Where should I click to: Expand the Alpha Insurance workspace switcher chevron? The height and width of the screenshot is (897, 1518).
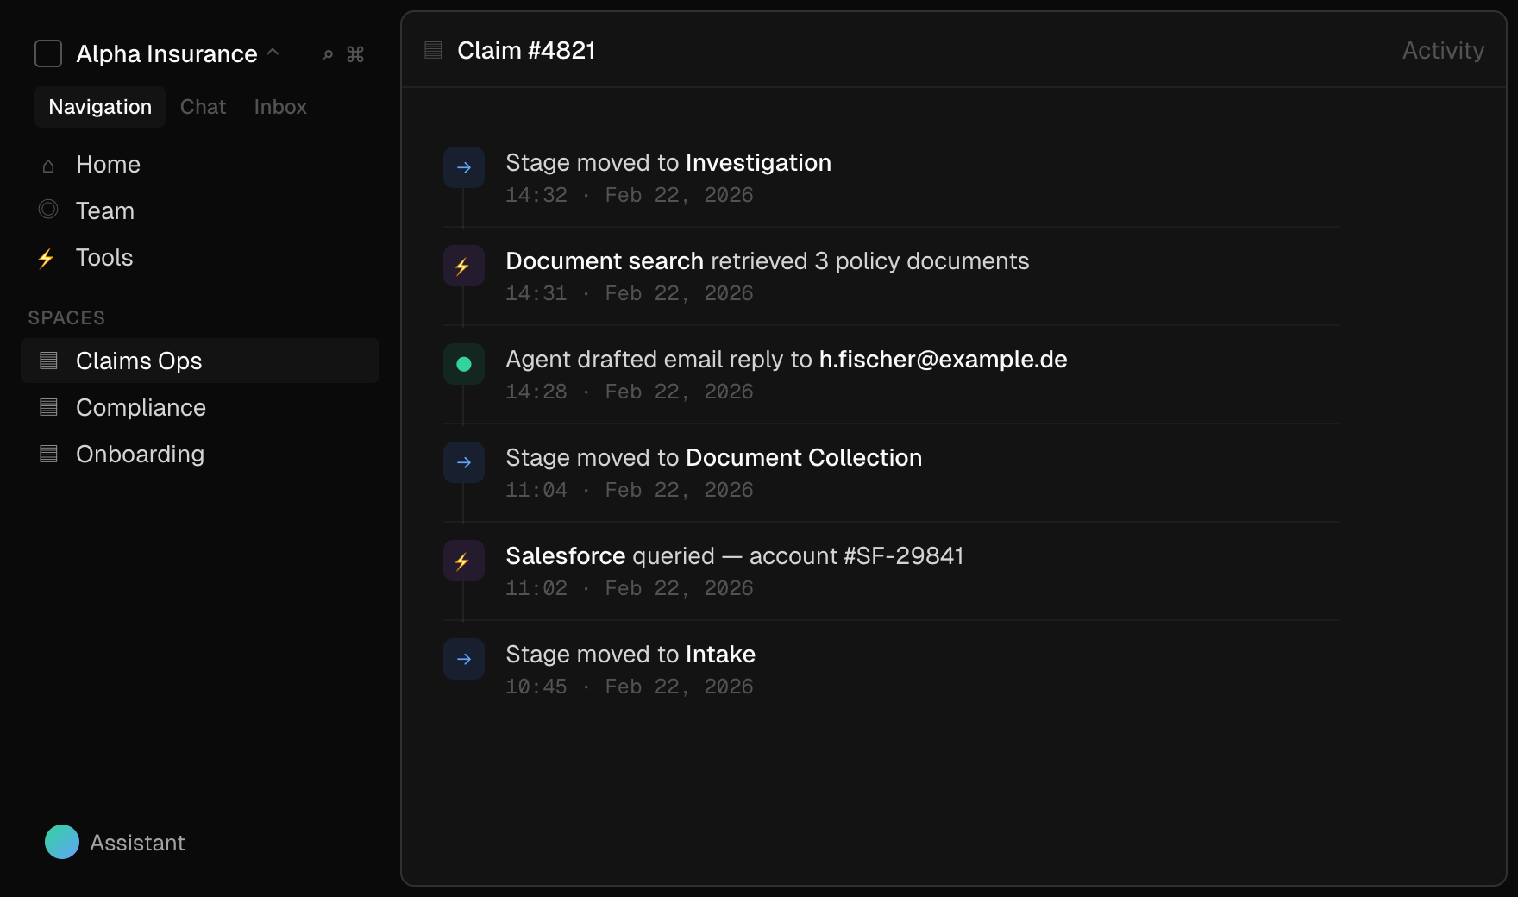click(273, 53)
